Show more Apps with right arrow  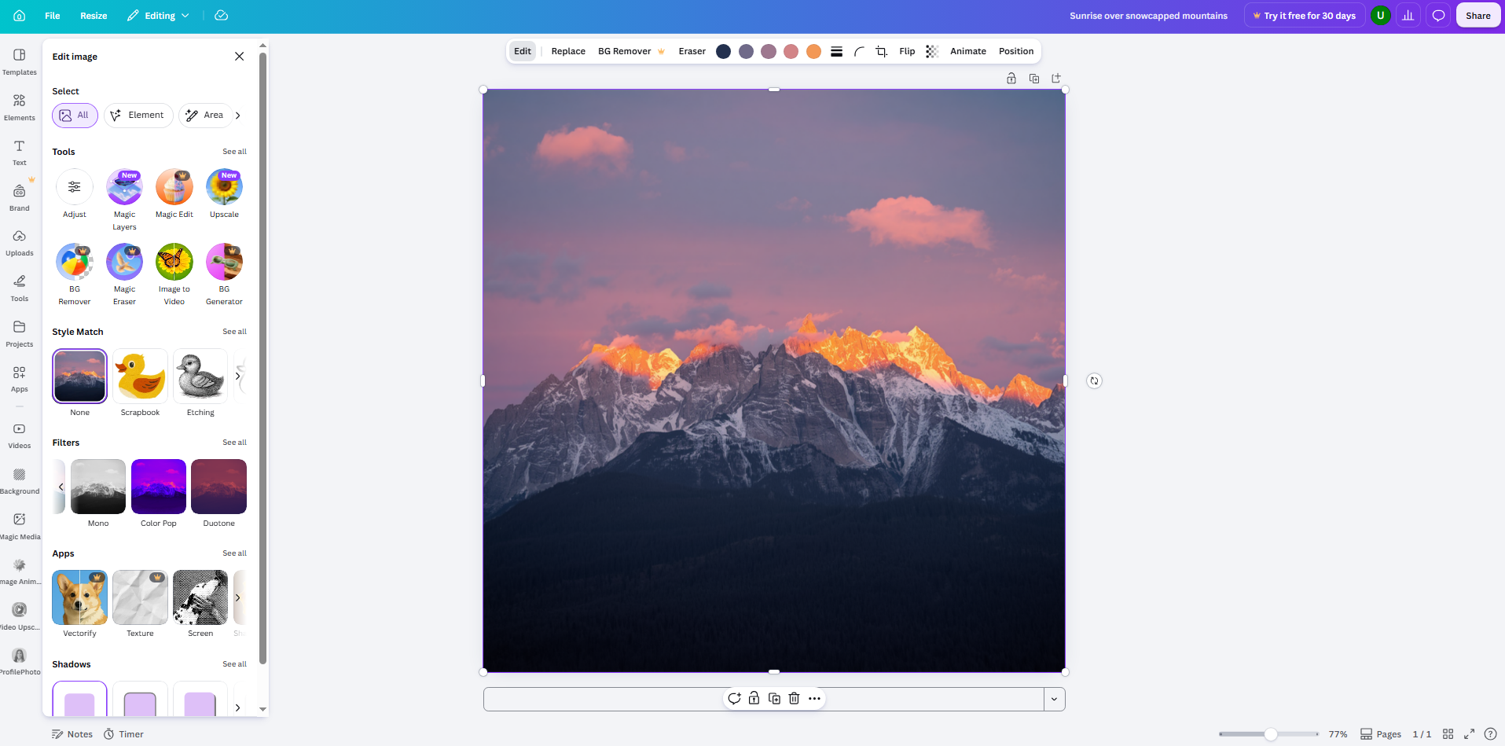237,597
